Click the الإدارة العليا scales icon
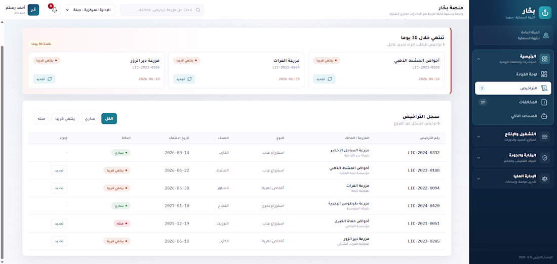This screenshot has width=557, height=264. point(544,179)
